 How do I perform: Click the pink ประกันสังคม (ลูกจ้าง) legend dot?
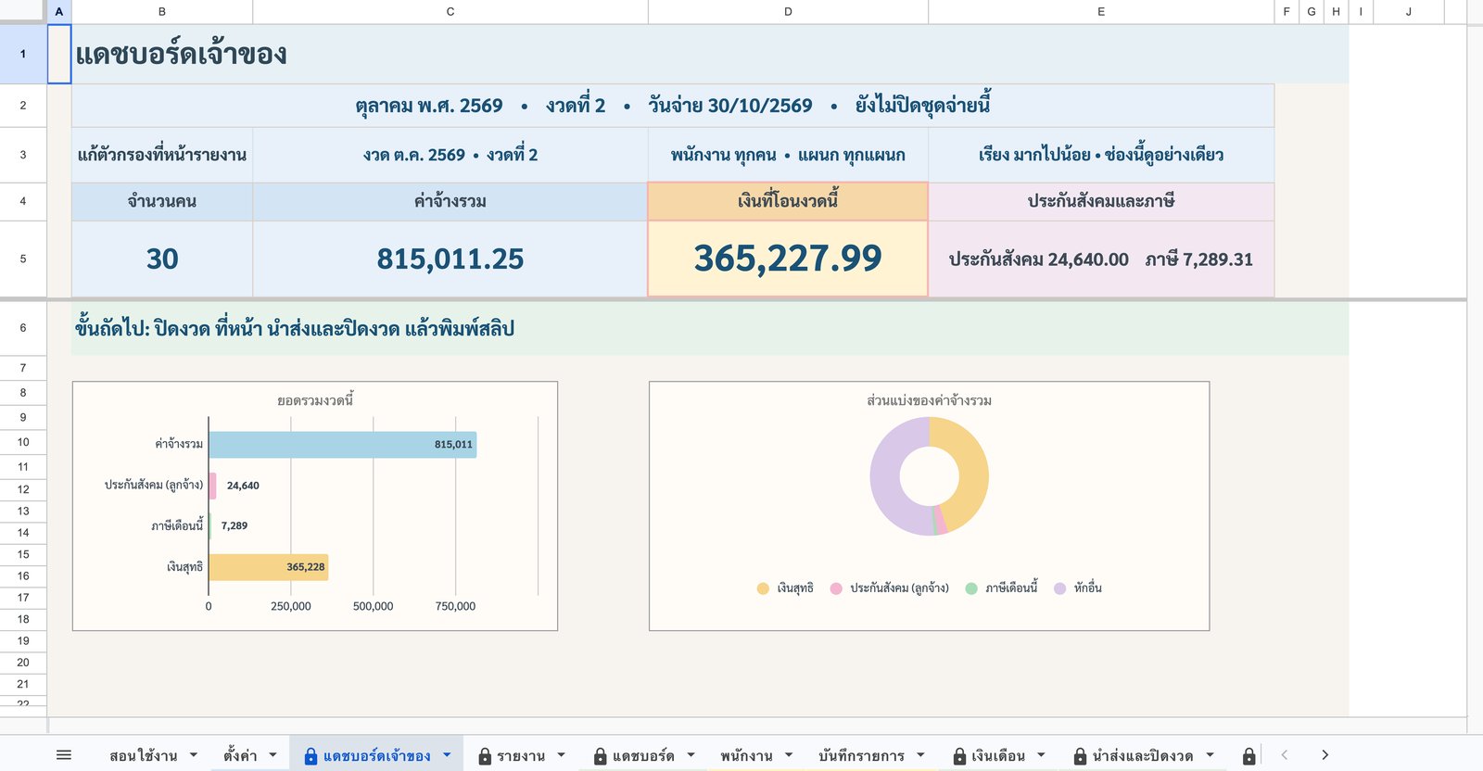836,588
